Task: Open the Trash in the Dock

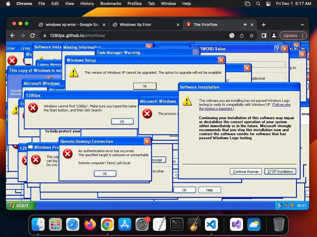Action: 279,224
